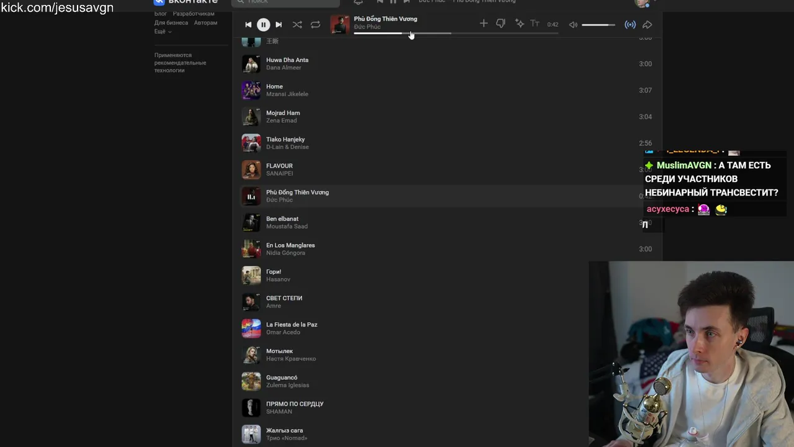The height and width of the screenshot is (447, 794).
Task: Add current song with plus icon
Action: click(483, 24)
